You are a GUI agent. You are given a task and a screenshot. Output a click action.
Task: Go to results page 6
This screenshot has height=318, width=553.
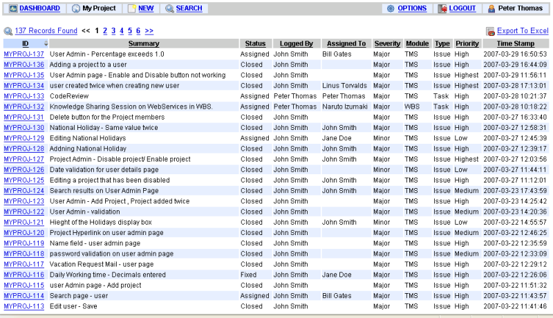coord(138,30)
